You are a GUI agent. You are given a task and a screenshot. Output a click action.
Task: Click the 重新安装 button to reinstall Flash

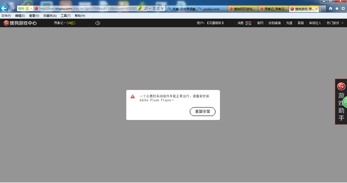[203, 112]
